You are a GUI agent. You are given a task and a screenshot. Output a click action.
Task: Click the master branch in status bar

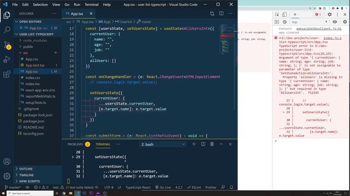click(13, 187)
